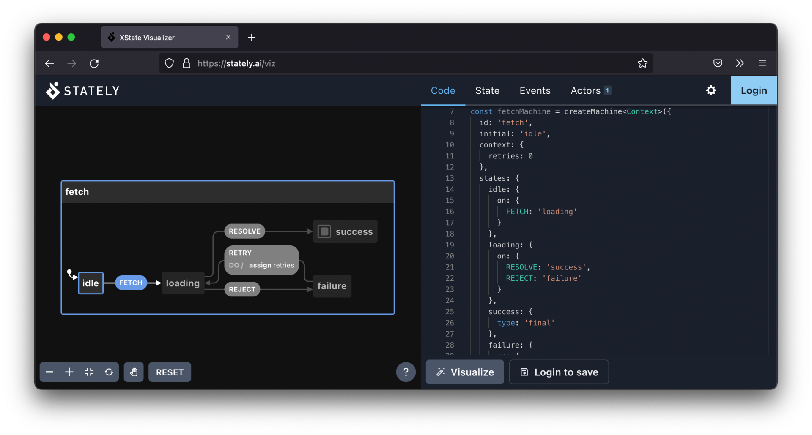812x435 pixels.
Task: Open a new browser tab
Action: click(x=252, y=38)
